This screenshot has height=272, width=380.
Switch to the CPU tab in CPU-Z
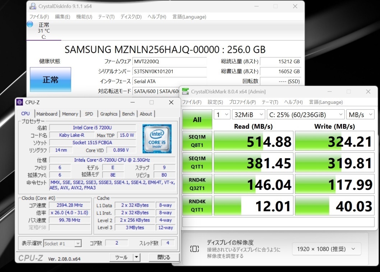click(x=26, y=114)
